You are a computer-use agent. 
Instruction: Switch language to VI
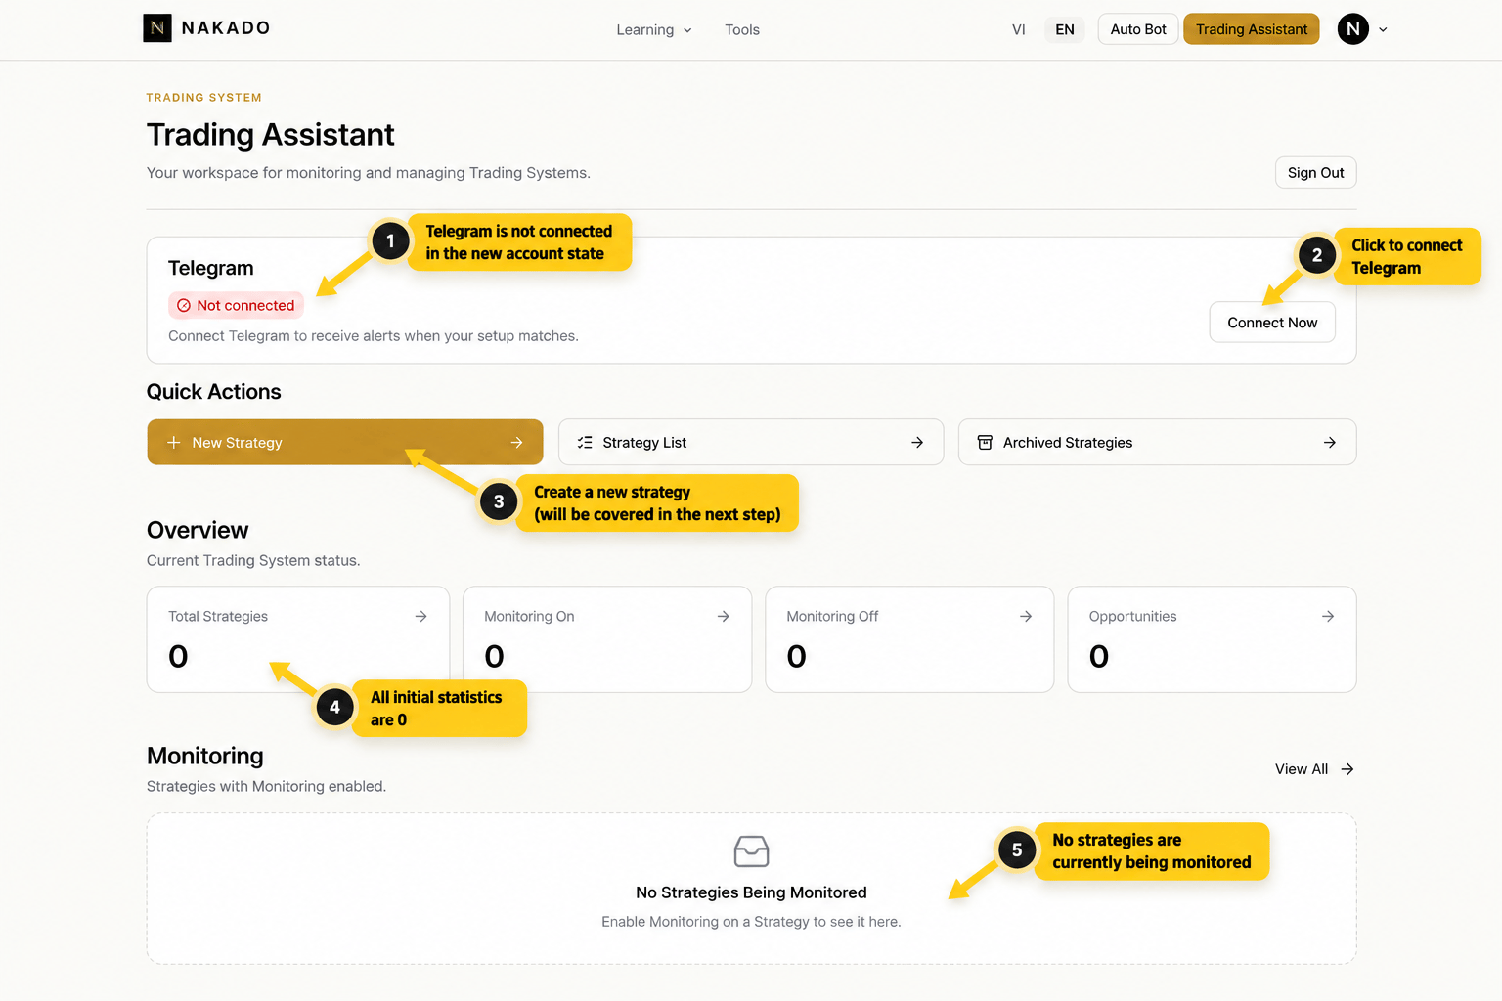tap(1019, 29)
